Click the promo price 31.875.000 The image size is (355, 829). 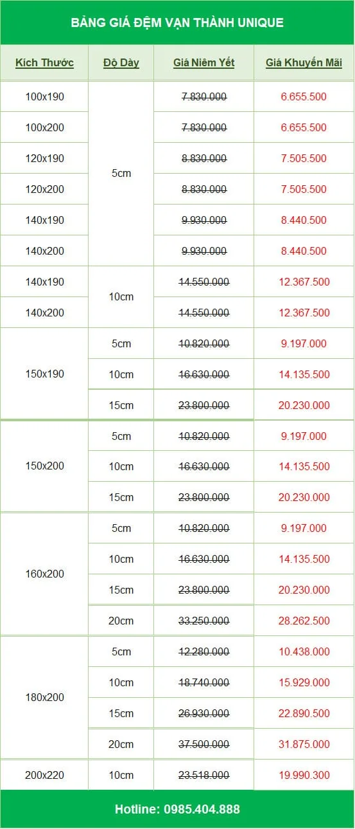(x=304, y=744)
